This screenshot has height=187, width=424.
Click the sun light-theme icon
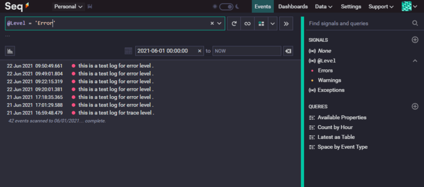215,7
